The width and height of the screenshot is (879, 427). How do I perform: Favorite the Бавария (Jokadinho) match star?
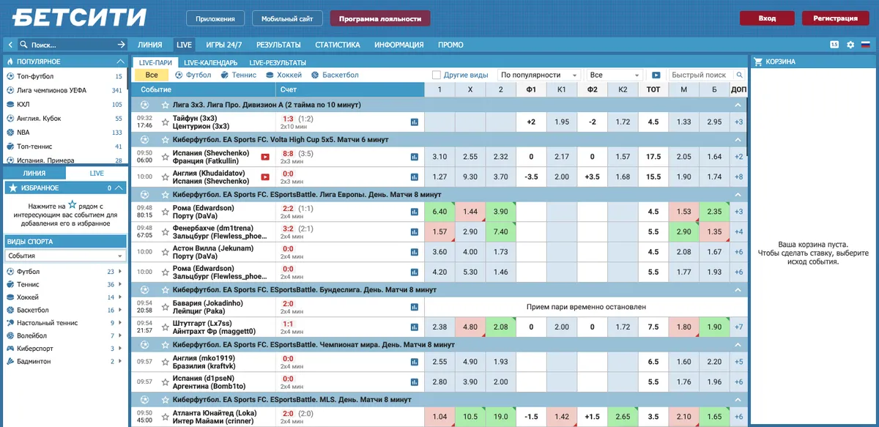coord(165,307)
